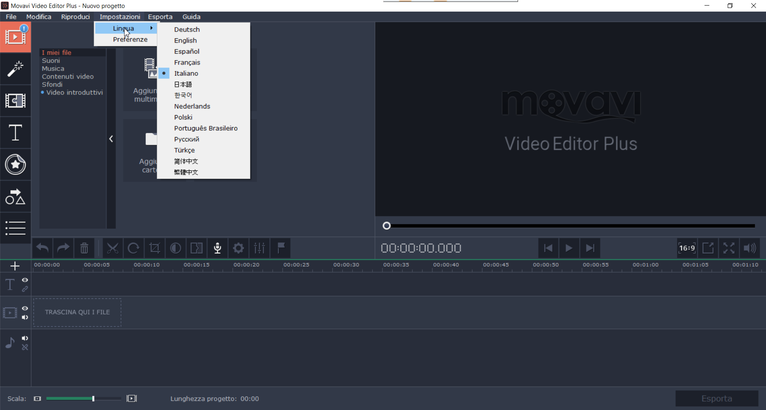Toggle video track visibility eye

point(25,308)
